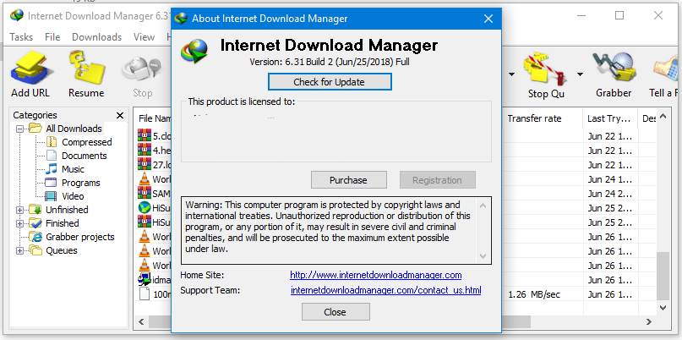Click the Resume toolbar icon
The height and width of the screenshot is (340, 682).
tap(86, 69)
